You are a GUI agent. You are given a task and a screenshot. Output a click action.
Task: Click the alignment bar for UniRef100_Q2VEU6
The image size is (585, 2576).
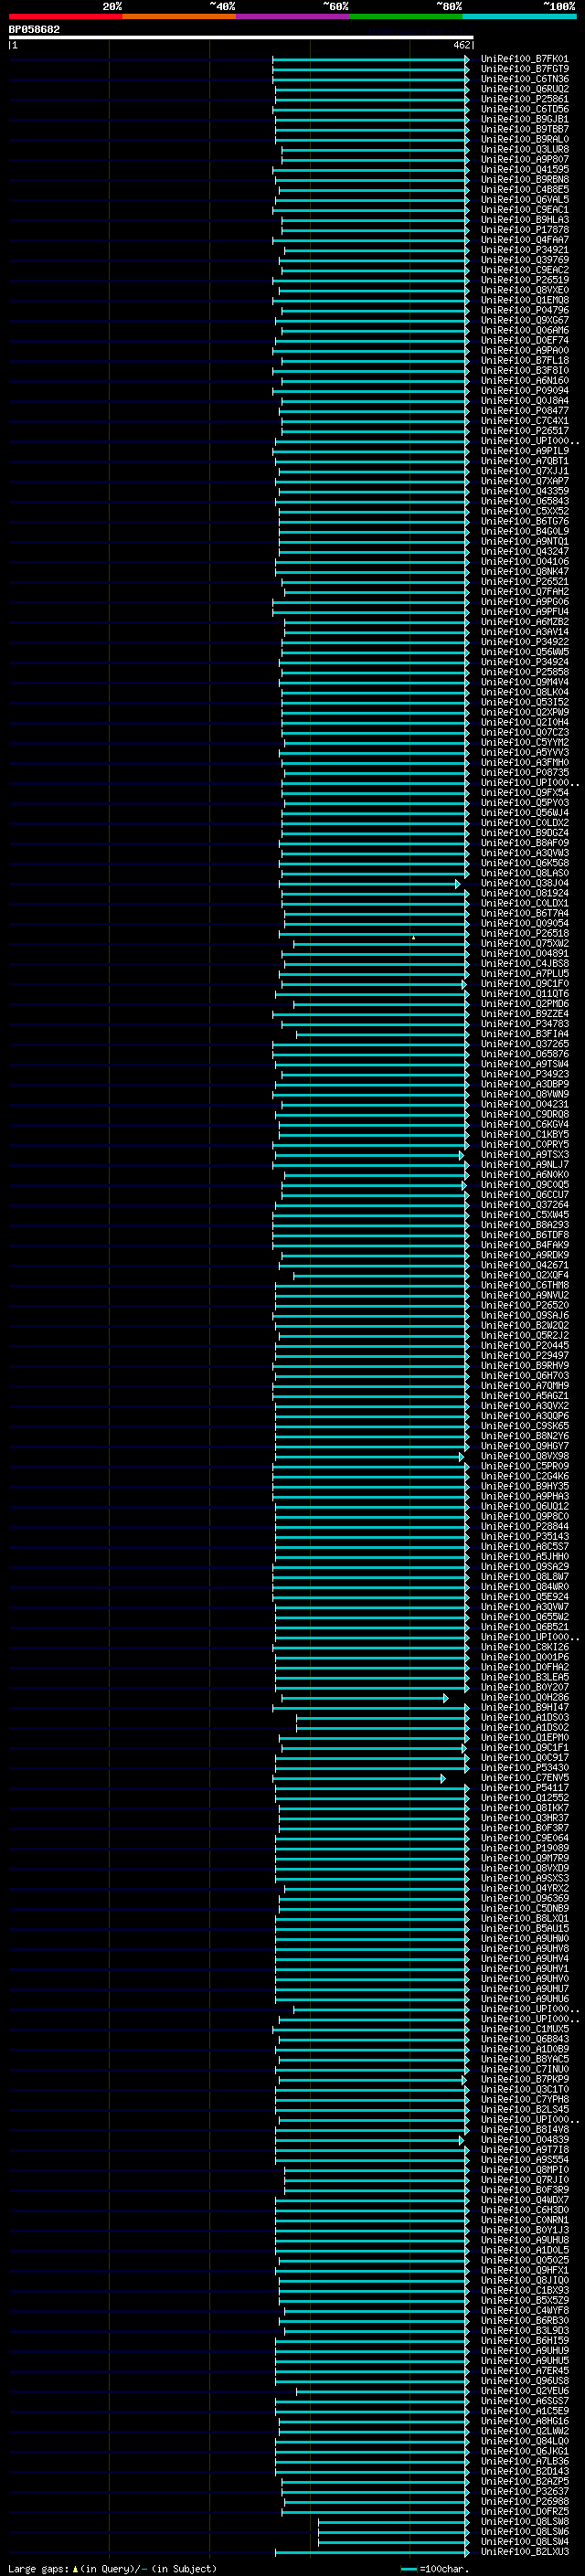[x=383, y=2391]
